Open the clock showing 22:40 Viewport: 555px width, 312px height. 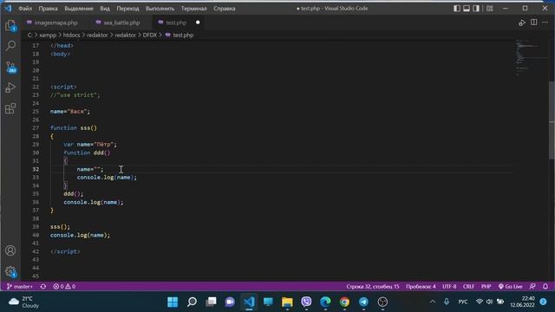(x=522, y=302)
